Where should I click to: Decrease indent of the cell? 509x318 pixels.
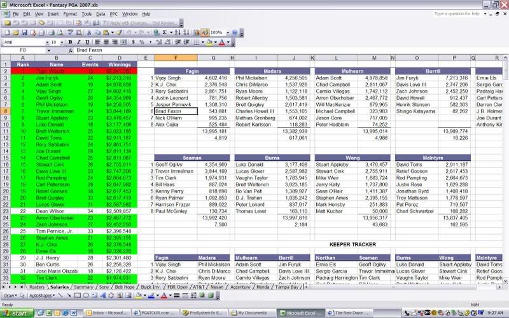(178, 42)
